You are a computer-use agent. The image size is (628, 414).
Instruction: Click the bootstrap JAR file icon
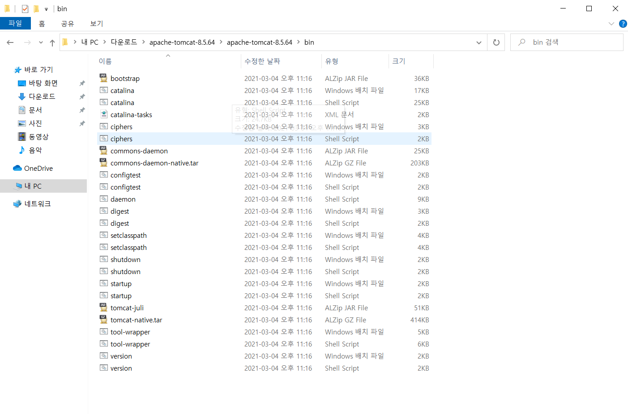pyautogui.click(x=103, y=78)
